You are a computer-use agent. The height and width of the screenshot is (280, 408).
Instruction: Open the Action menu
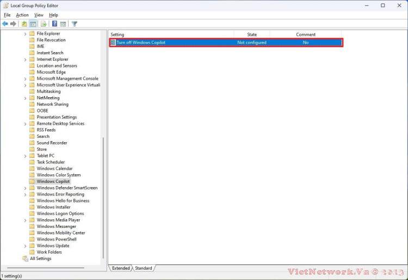22,15
